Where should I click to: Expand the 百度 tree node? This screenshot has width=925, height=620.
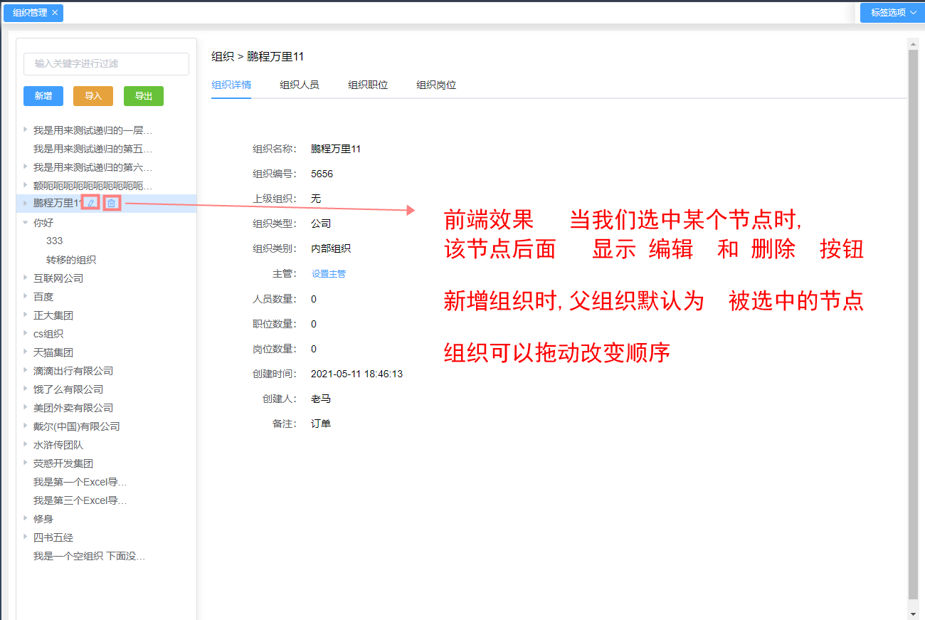(x=25, y=296)
